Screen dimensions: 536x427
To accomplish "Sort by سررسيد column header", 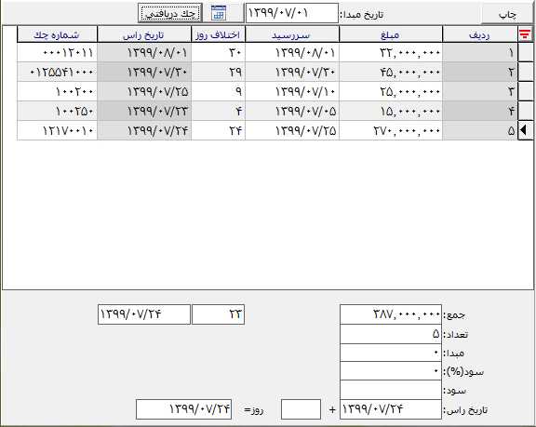I will (x=292, y=34).
